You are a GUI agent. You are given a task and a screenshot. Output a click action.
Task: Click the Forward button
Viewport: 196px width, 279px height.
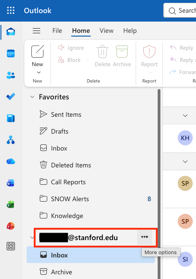tap(183, 72)
